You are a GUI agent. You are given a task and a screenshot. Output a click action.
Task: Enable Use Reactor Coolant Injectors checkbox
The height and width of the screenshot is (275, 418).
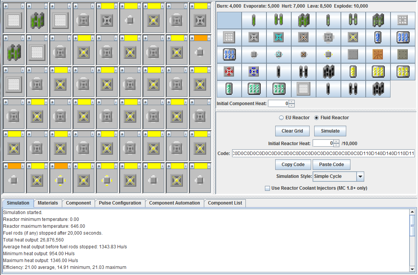tap(267, 188)
